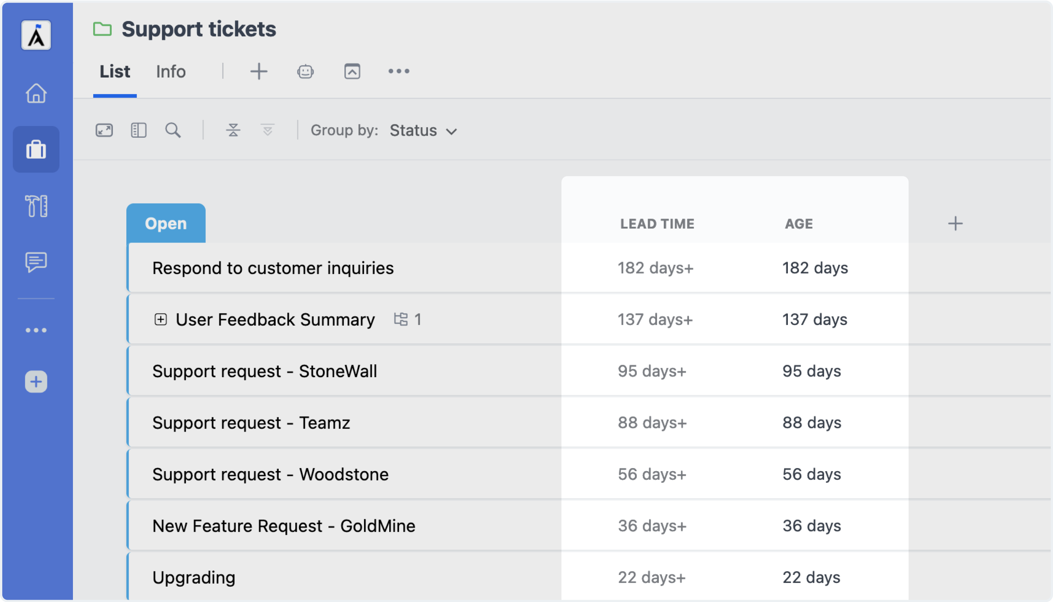Open Support request - Woodstone task
This screenshot has width=1053, height=602.
[x=270, y=474]
